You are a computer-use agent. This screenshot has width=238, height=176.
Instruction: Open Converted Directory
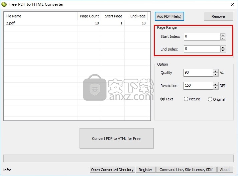[112, 170]
